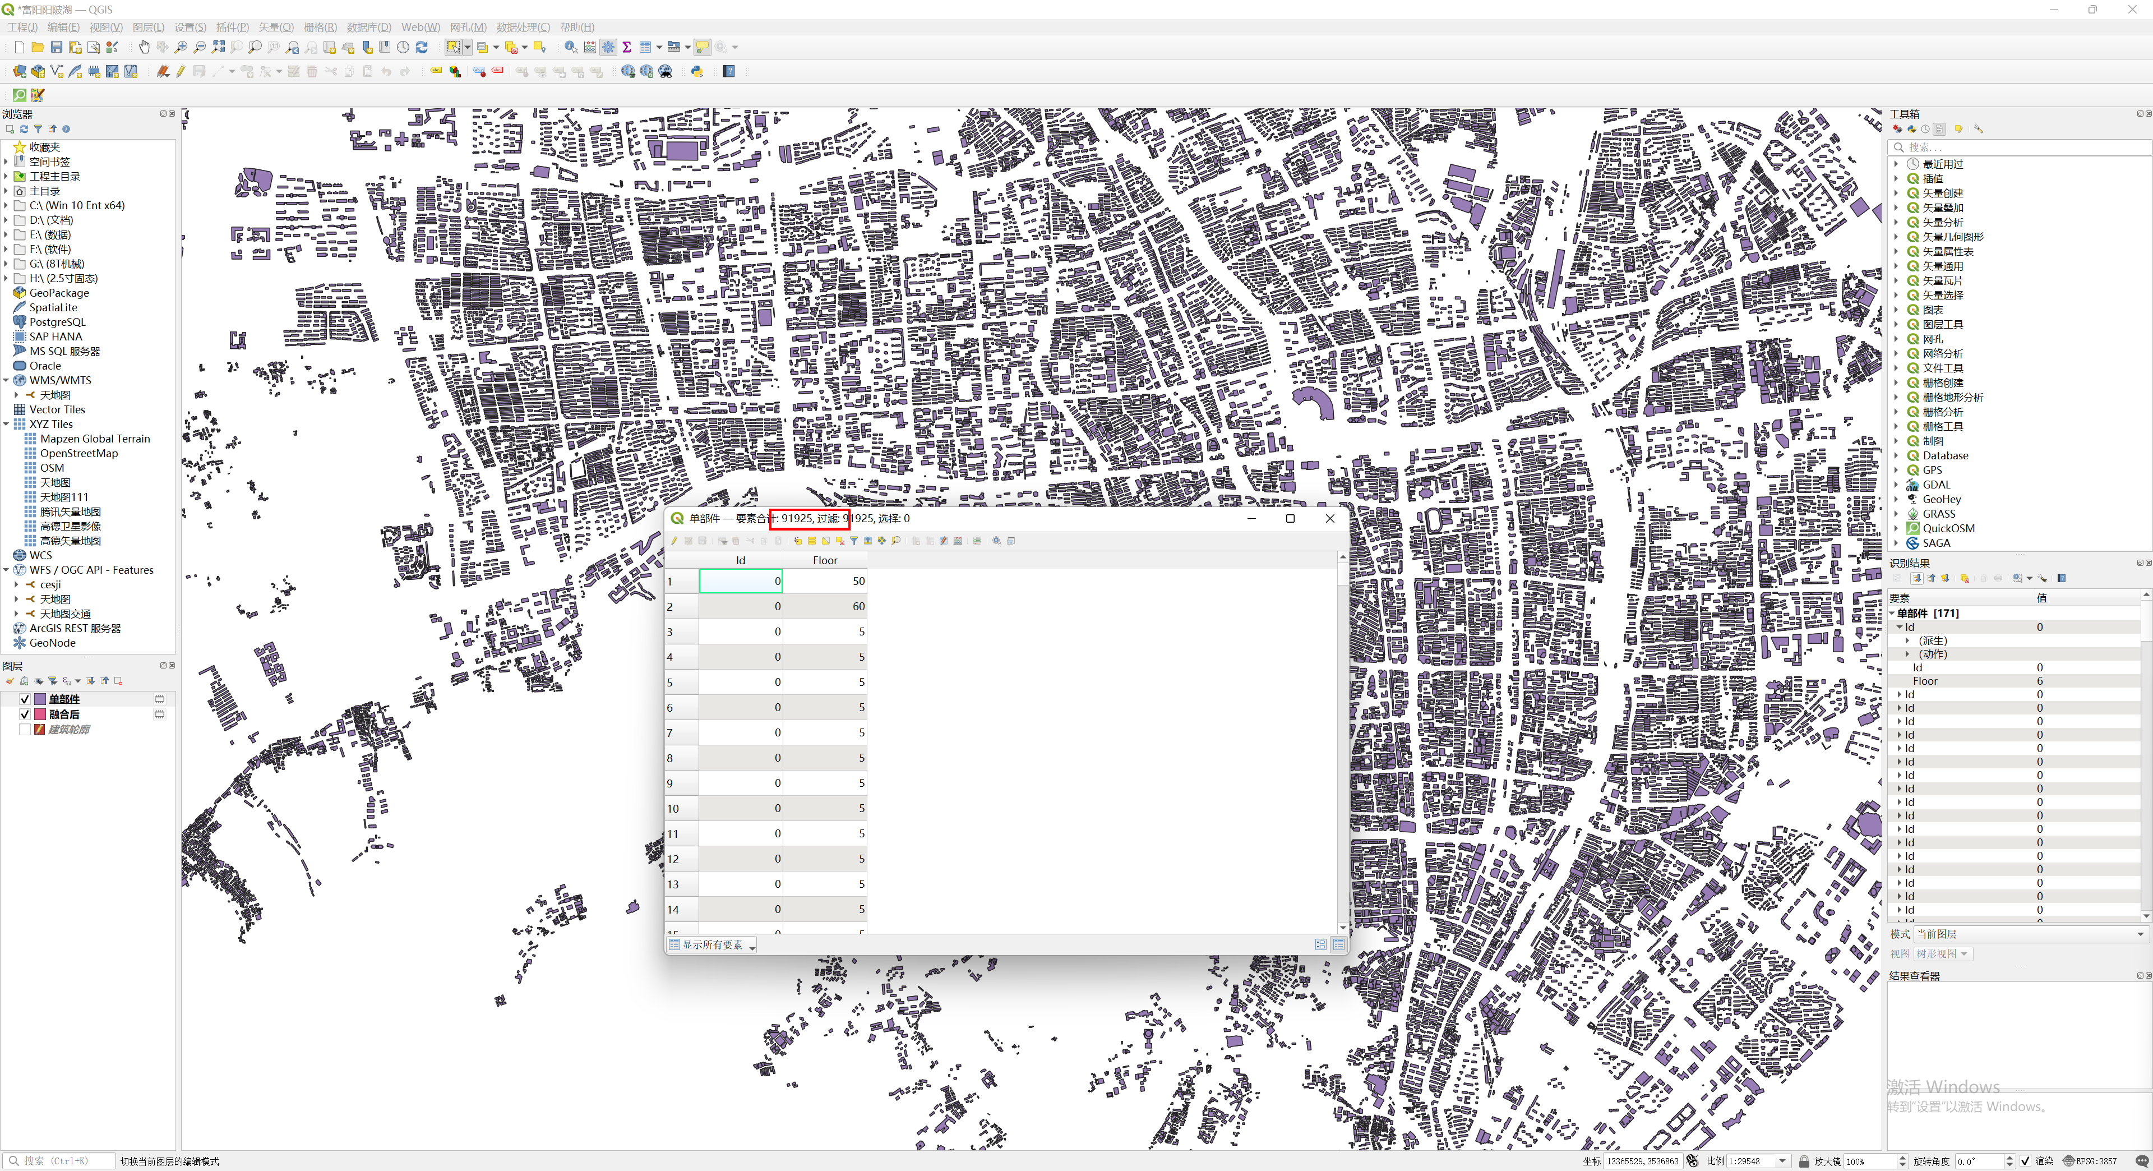
Task: Click filter funnel icon in attribute table
Action: click(853, 541)
